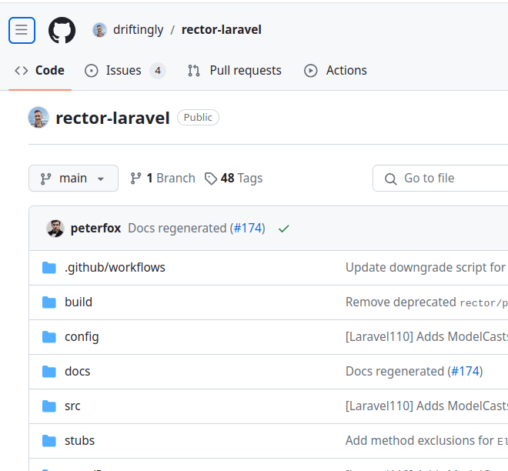Click the docs folder icon

click(49, 372)
